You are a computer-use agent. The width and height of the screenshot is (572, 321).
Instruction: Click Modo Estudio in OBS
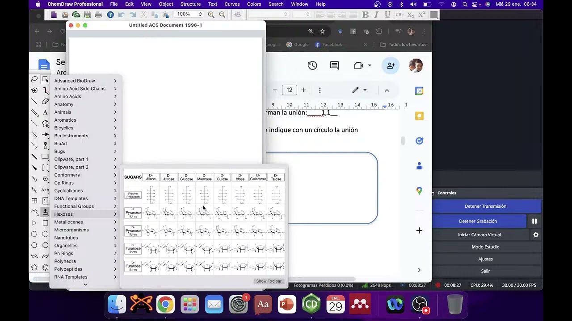pos(487,247)
